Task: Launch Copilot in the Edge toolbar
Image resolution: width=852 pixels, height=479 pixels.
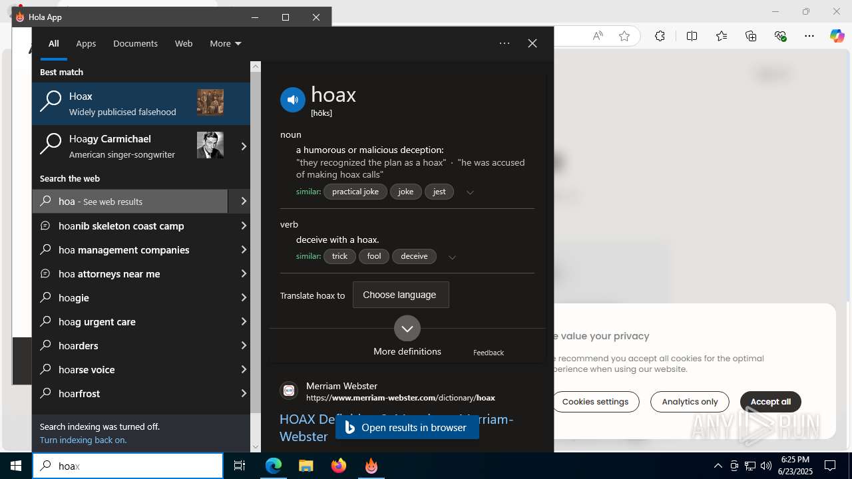Action: point(837,36)
